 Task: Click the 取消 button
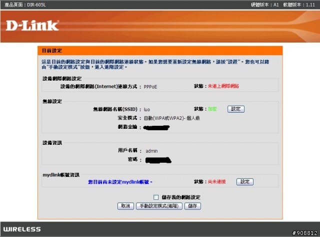click(125, 206)
